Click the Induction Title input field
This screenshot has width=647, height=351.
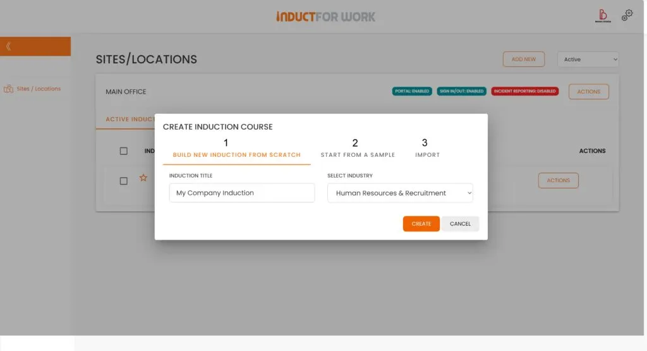pos(242,193)
